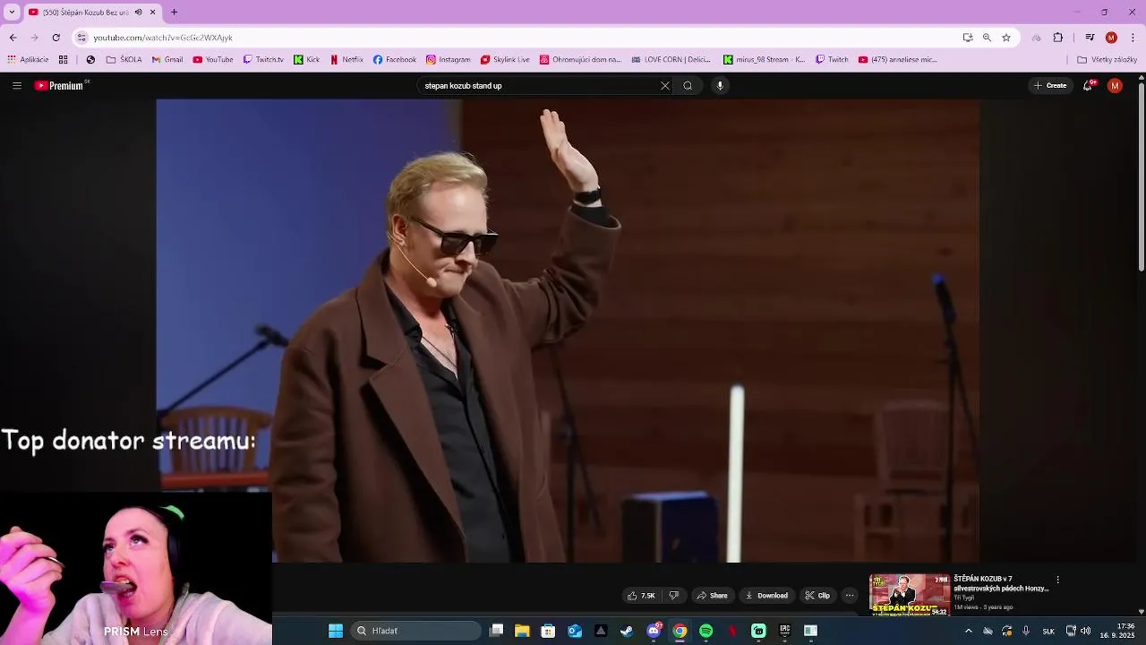Open the Gmail bookmark

click(x=167, y=60)
